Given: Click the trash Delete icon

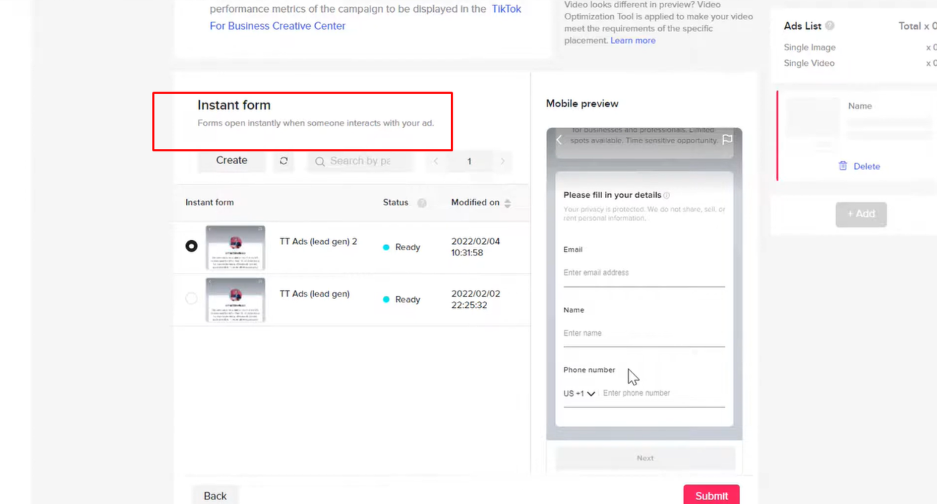Looking at the screenshot, I should click(x=843, y=166).
